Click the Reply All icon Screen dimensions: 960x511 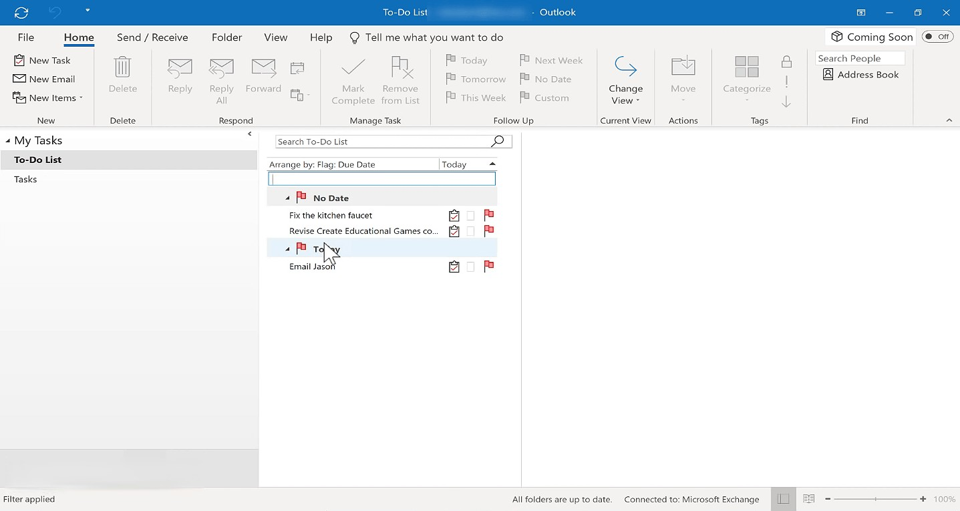[x=221, y=67]
